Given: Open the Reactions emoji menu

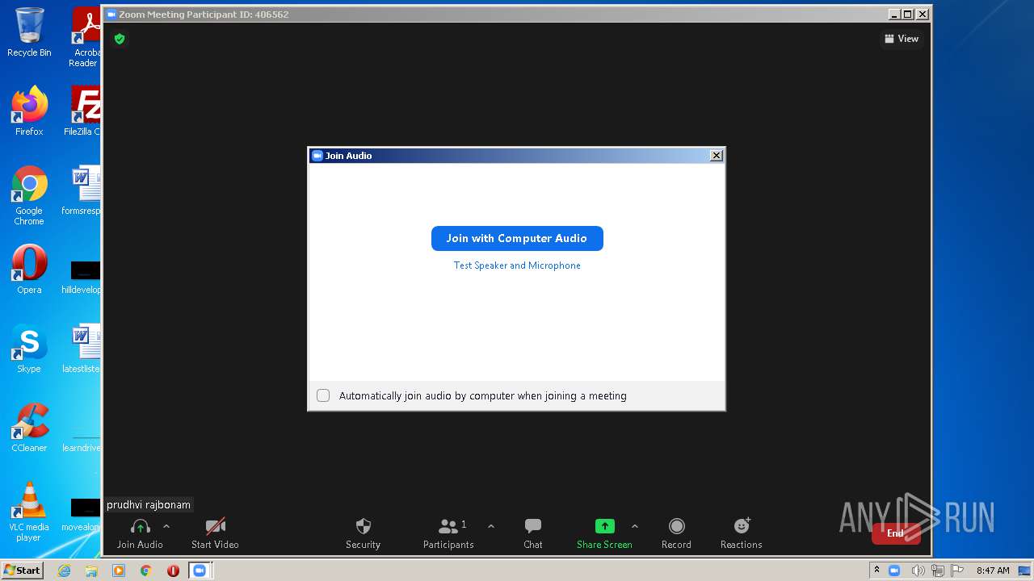Looking at the screenshot, I should click(742, 533).
